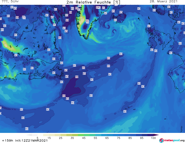Screen dimensions: 185x143
Task: Click legend value '65' on the colour bar
Action: (107, 138)
